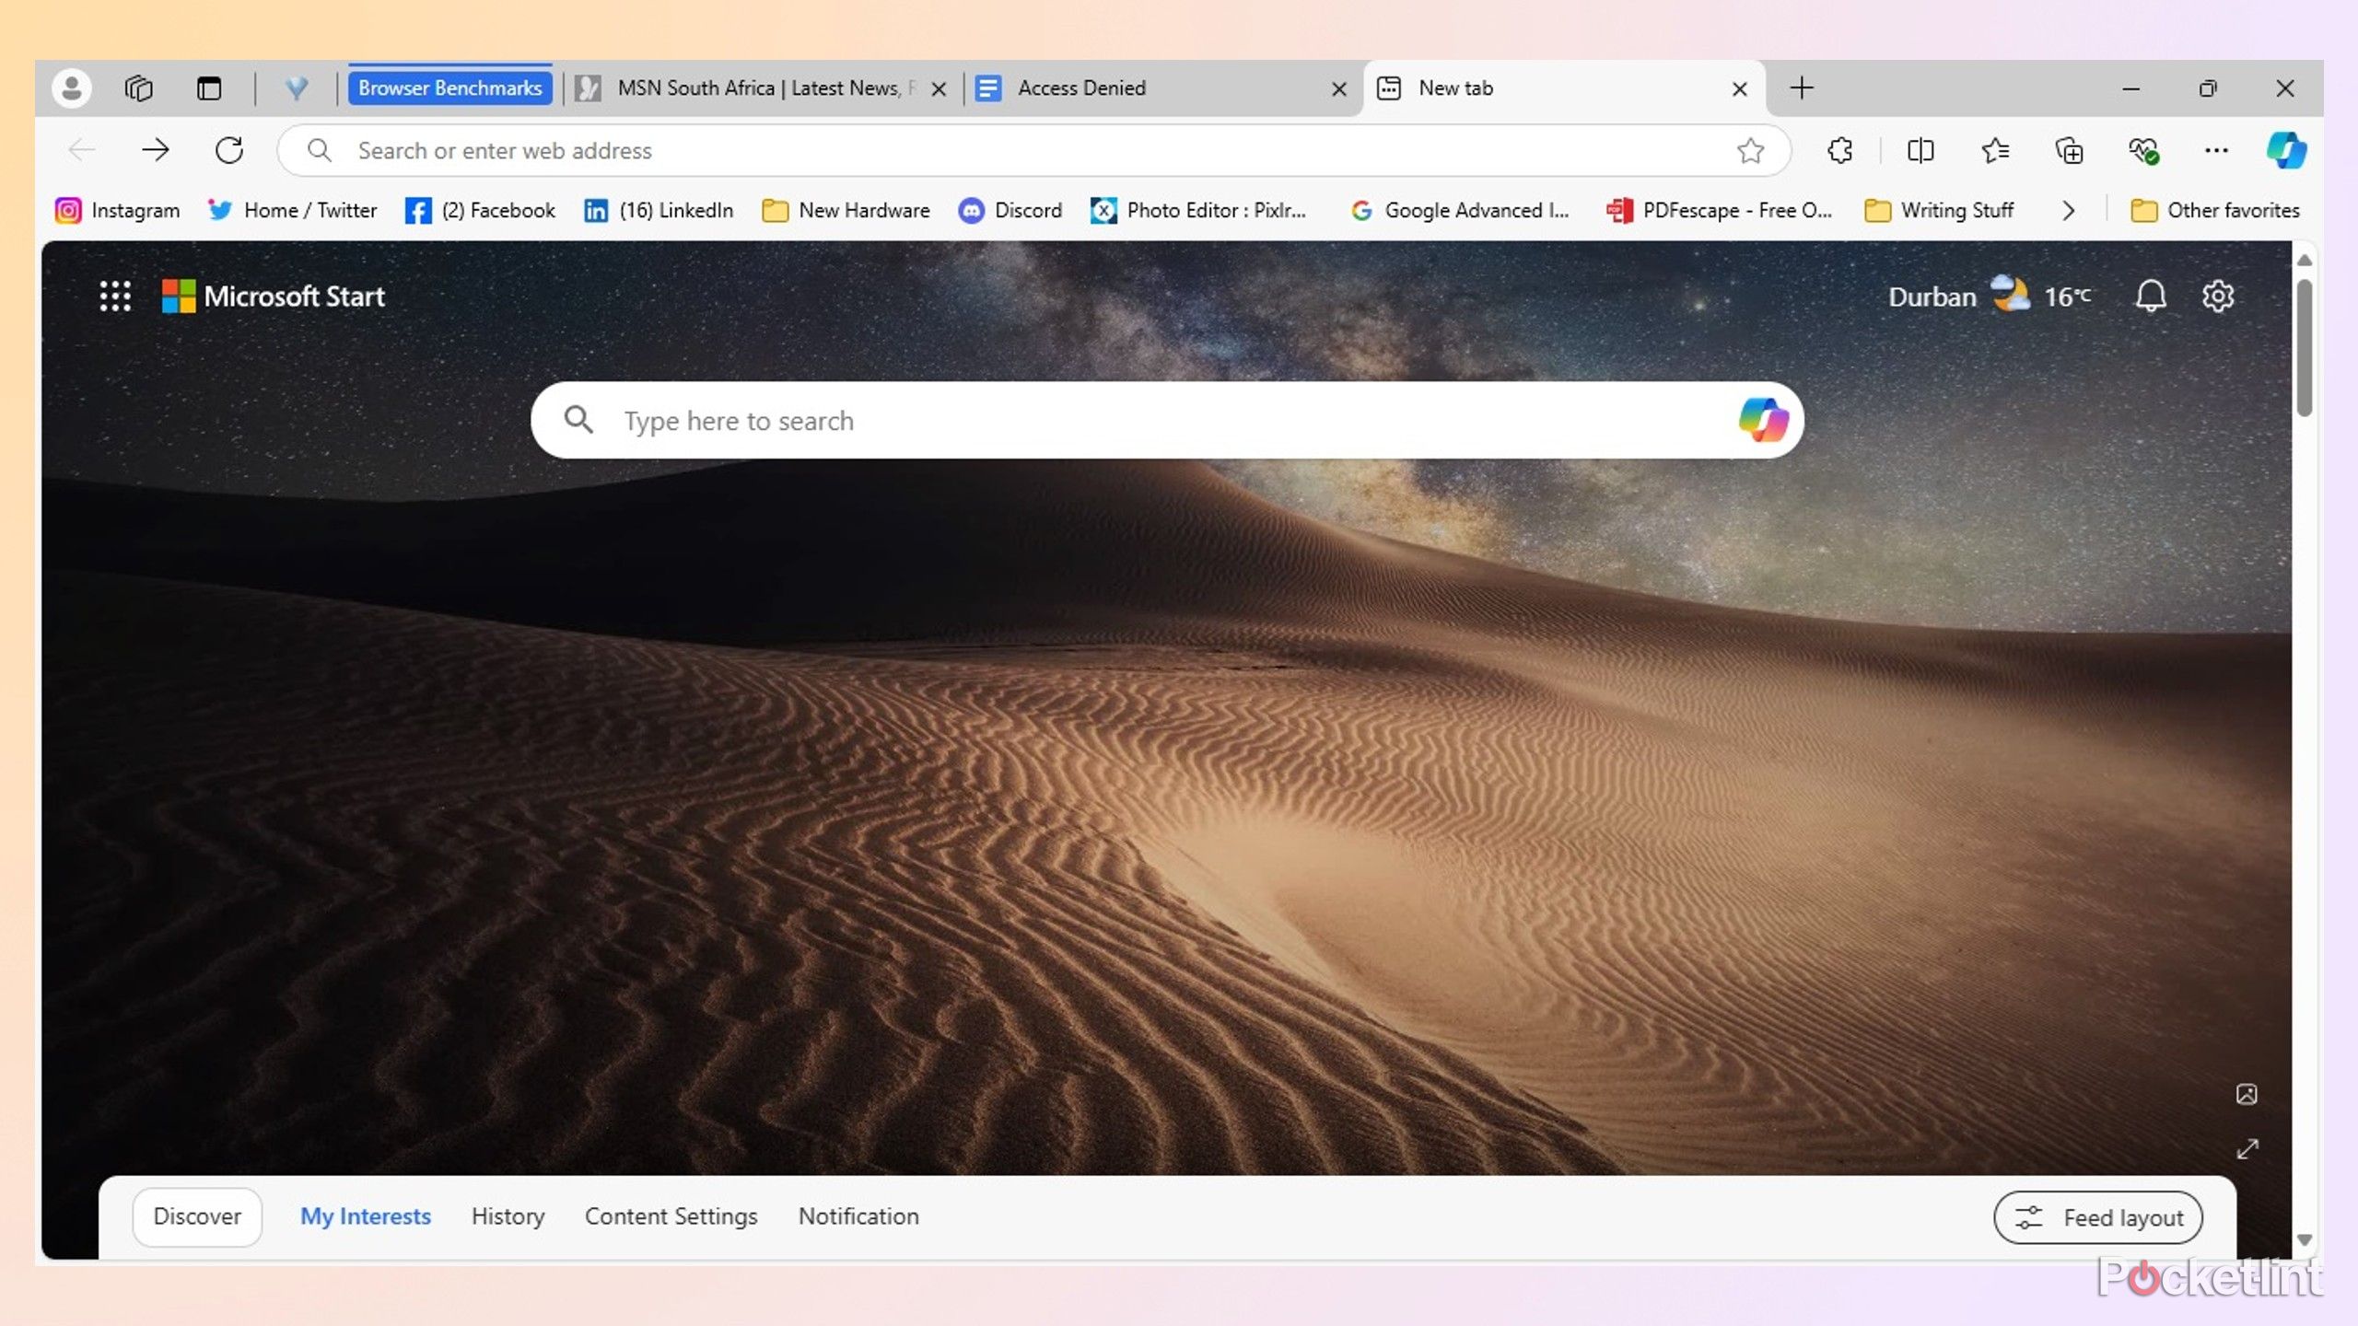The image size is (2358, 1326).
Task: Open Settings and more ellipsis menu
Action: pos(2216,150)
